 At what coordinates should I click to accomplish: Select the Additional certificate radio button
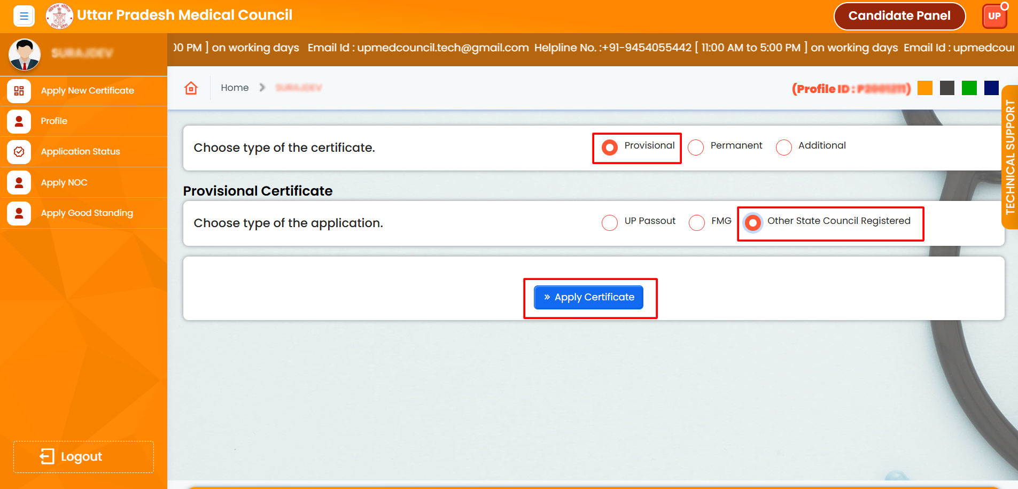783,148
